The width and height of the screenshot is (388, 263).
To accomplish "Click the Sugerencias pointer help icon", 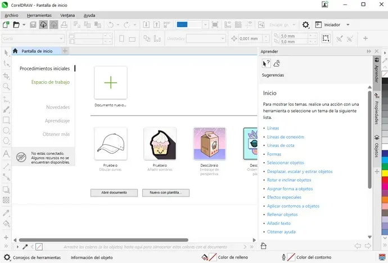I will click(x=266, y=64).
